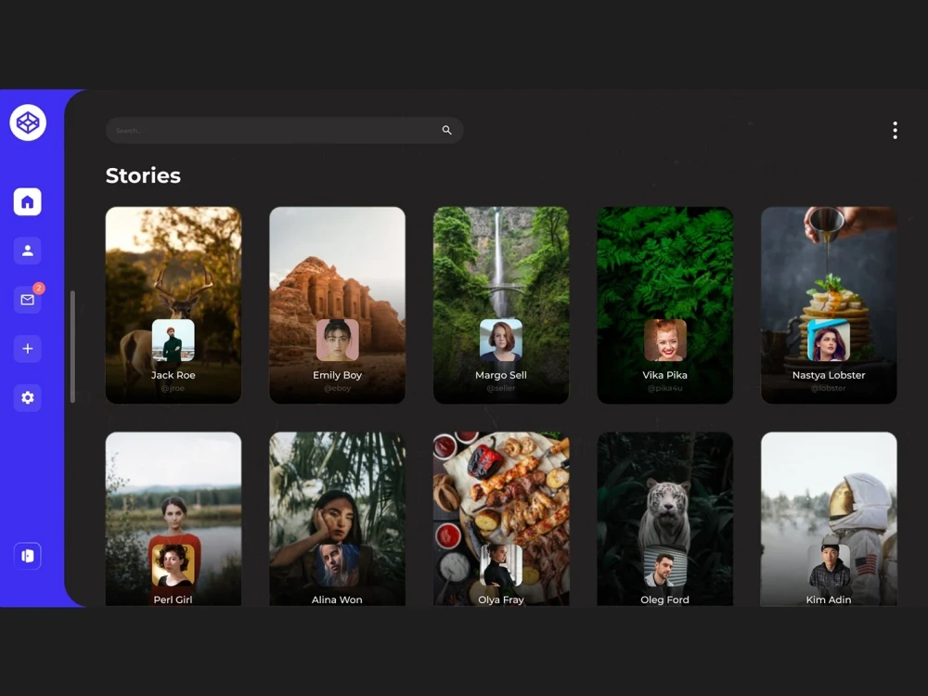Click the red notification badge 2
Screen dimensions: 928x696
tap(38, 289)
